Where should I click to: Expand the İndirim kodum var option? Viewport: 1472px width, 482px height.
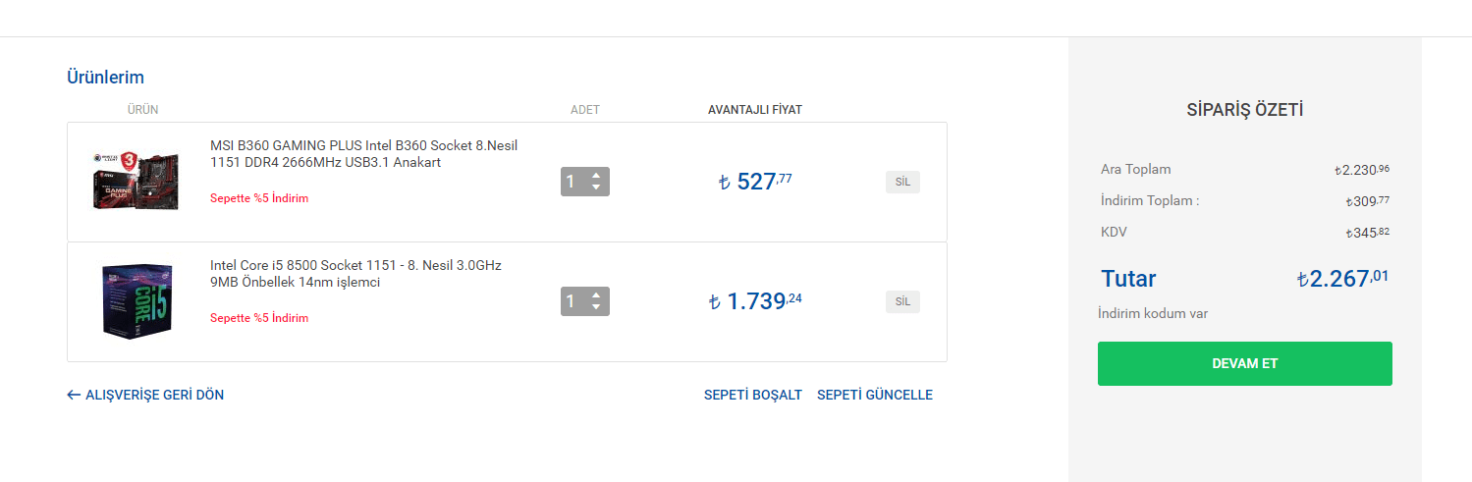coord(1153,314)
